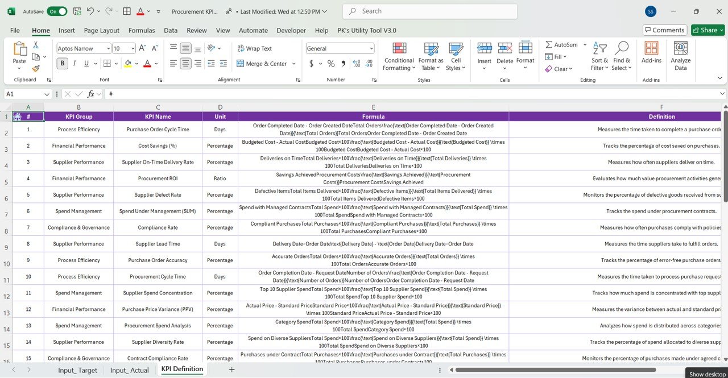Open the Conditional Formatting menu
Image resolution: width=728 pixels, height=378 pixels.
(x=399, y=56)
